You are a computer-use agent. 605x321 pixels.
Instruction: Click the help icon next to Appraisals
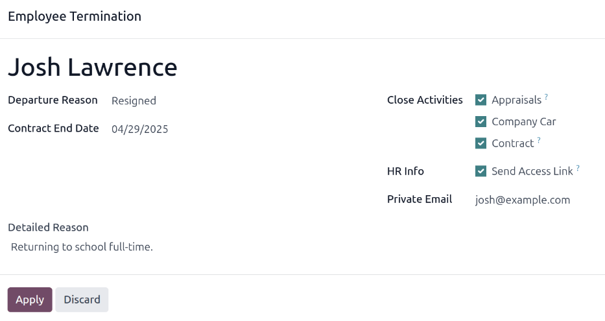[x=546, y=97]
